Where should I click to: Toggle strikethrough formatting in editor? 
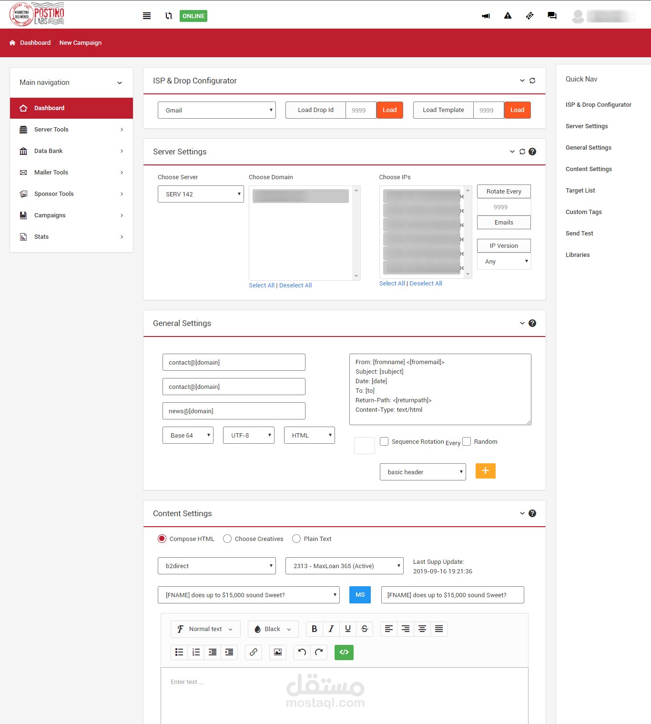point(365,629)
